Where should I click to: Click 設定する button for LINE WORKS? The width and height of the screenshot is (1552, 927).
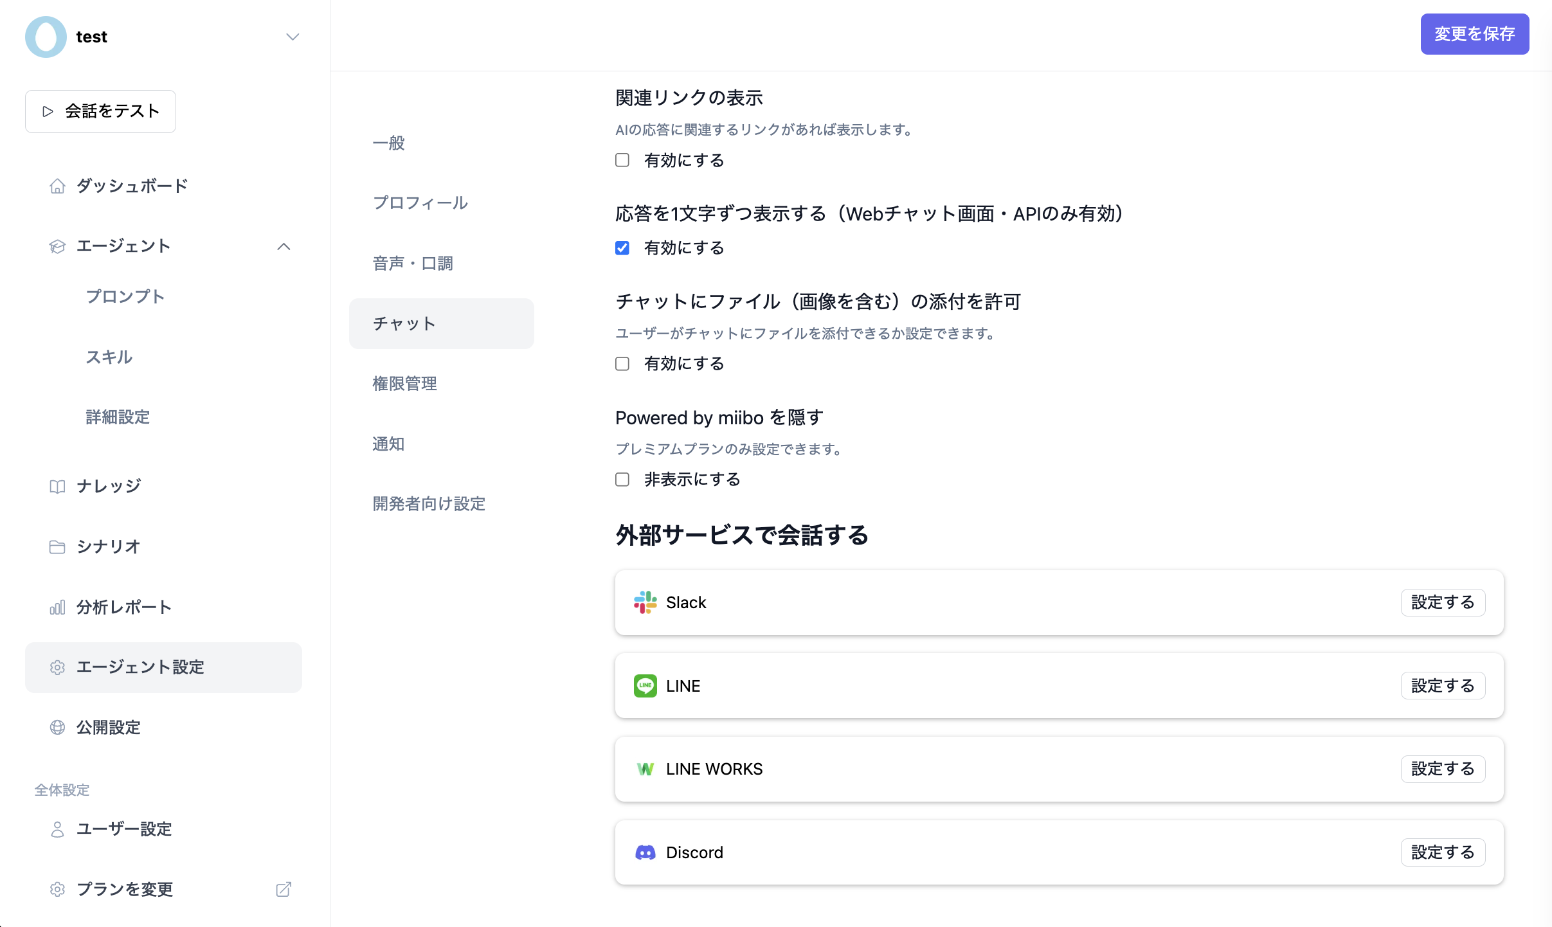(x=1442, y=769)
